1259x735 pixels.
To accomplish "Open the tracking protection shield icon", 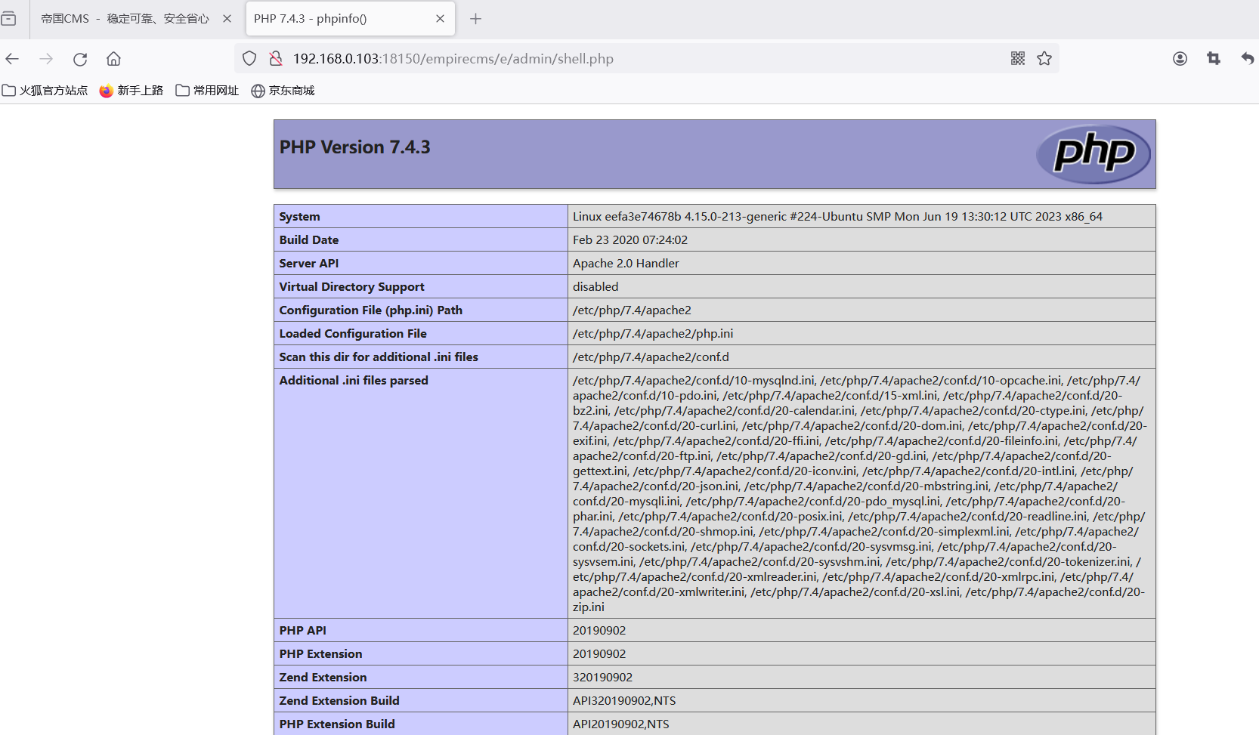I will pos(249,58).
